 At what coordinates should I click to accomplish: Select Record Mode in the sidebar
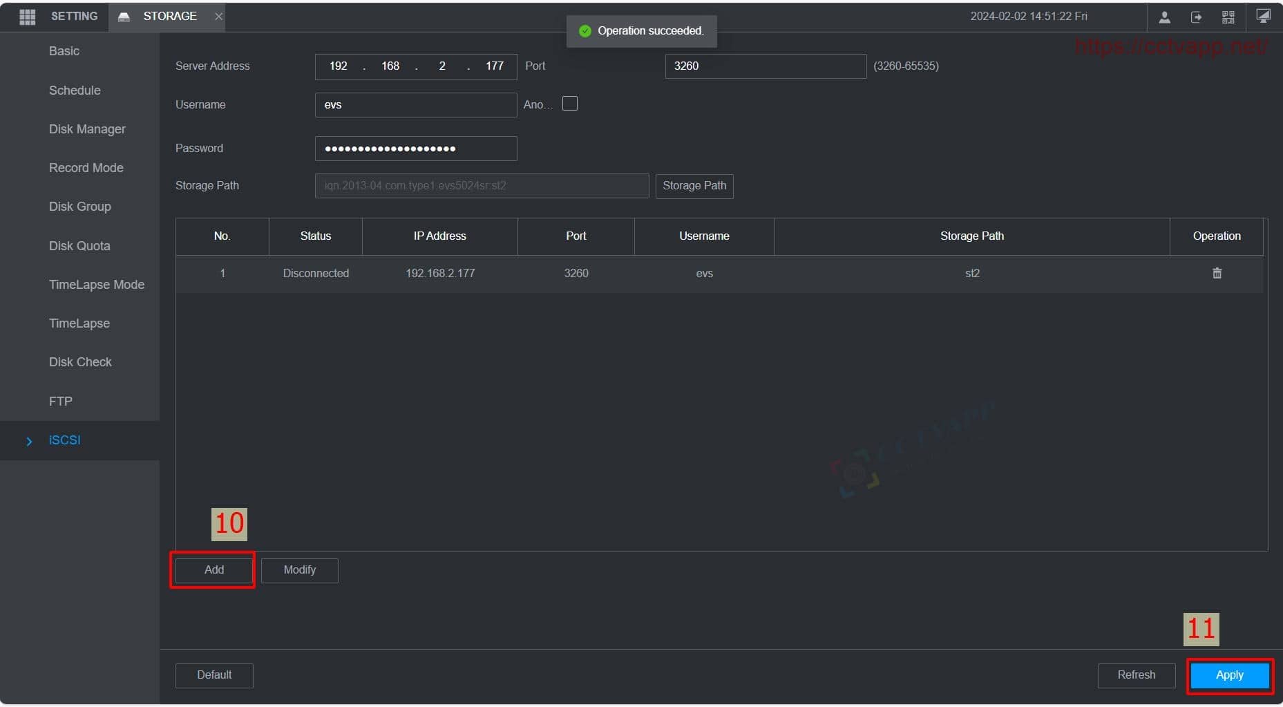coord(86,168)
